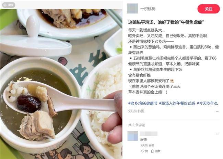
Task: Open the #职场人的午餐仪式感 hashtag
Action: pos(177,103)
